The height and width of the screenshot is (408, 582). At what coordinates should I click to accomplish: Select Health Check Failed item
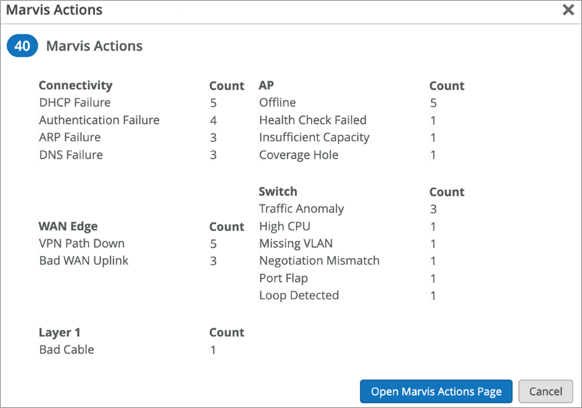tap(312, 120)
